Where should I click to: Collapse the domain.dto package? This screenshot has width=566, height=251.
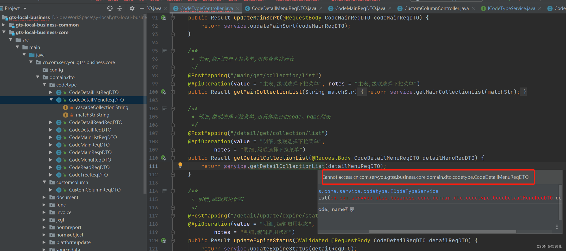38,77
